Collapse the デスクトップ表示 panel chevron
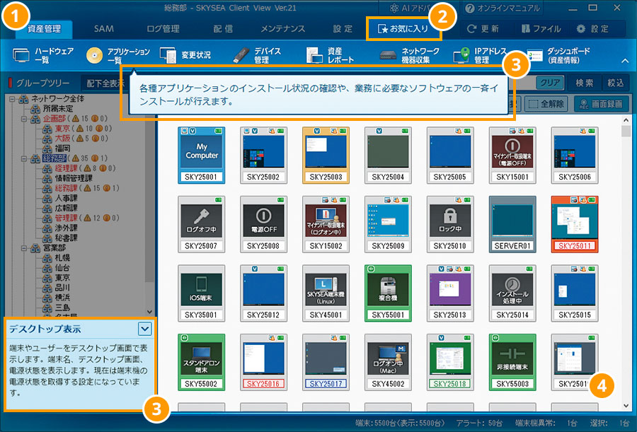The image size is (637, 432). [x=144, y=328]
